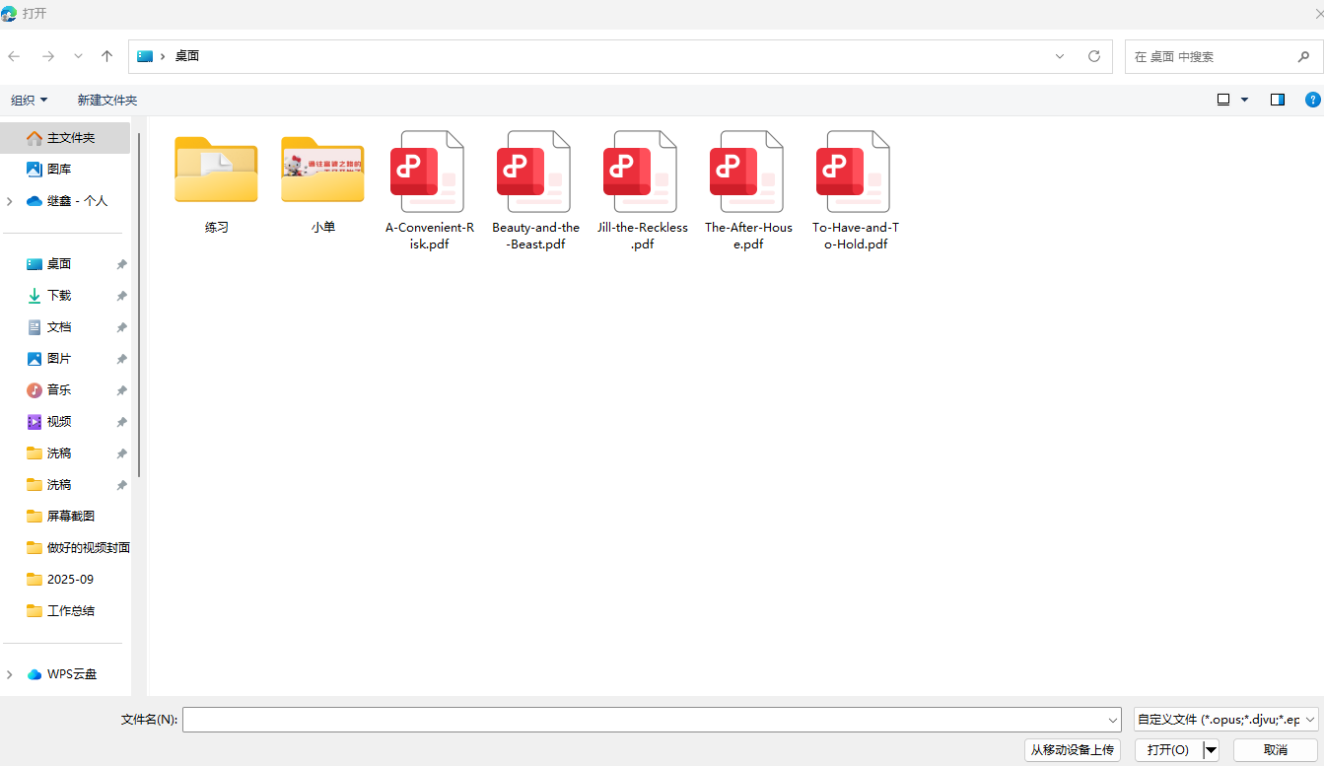Click the 打开(O) button
1324x766 pixels.
(x=1168, y=750)
